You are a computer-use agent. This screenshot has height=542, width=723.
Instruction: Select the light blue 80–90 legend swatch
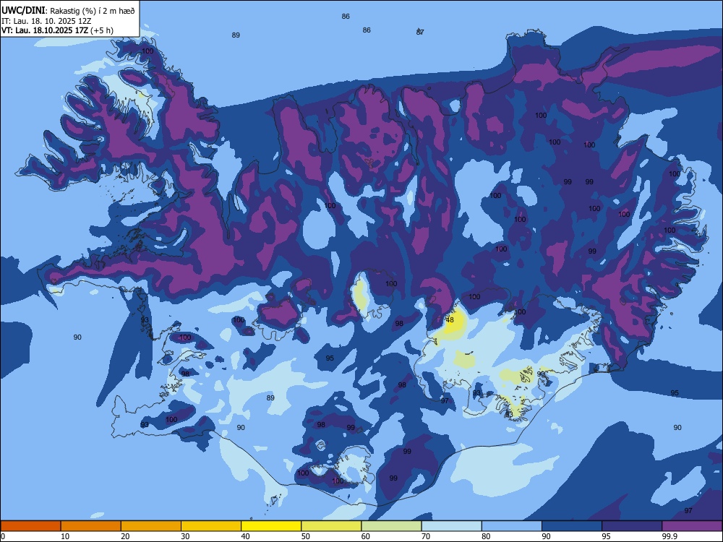(512, 526)
